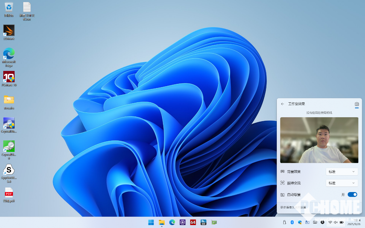Viewport: 365px width, 228px height.
Task: Open 更多摄像头效果设置 link
Action: coord(293,207)
